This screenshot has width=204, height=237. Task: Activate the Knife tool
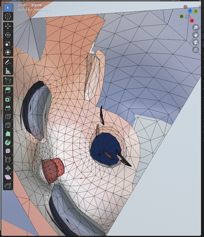pyautogui.click(x=8, y=125)
